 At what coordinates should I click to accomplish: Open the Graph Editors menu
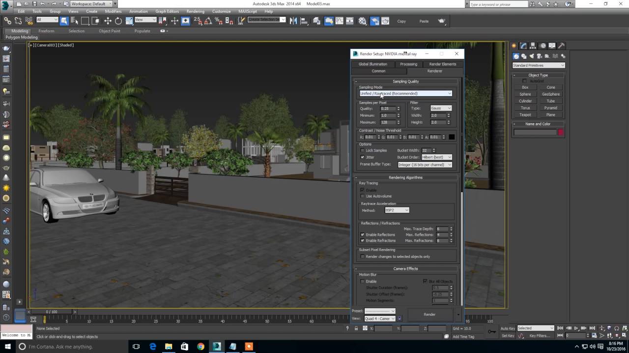pos(167,11)
